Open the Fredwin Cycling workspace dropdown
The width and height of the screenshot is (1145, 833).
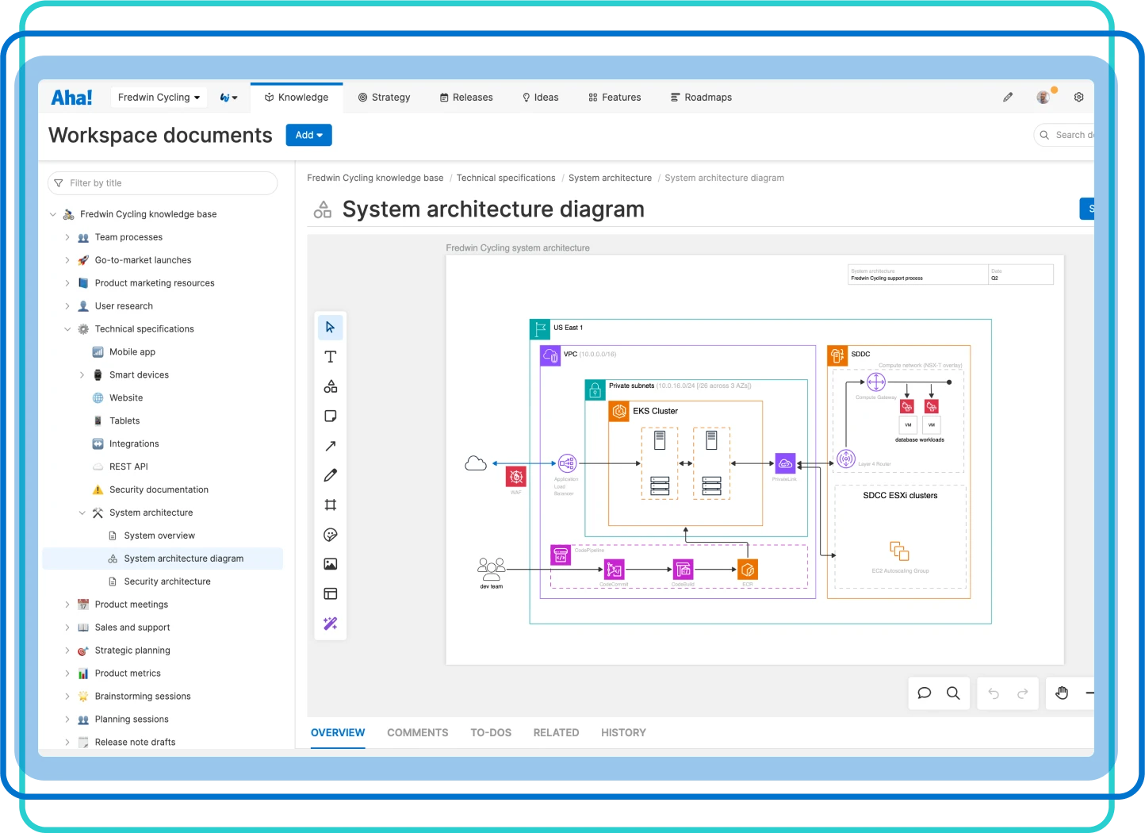[159, 98]
